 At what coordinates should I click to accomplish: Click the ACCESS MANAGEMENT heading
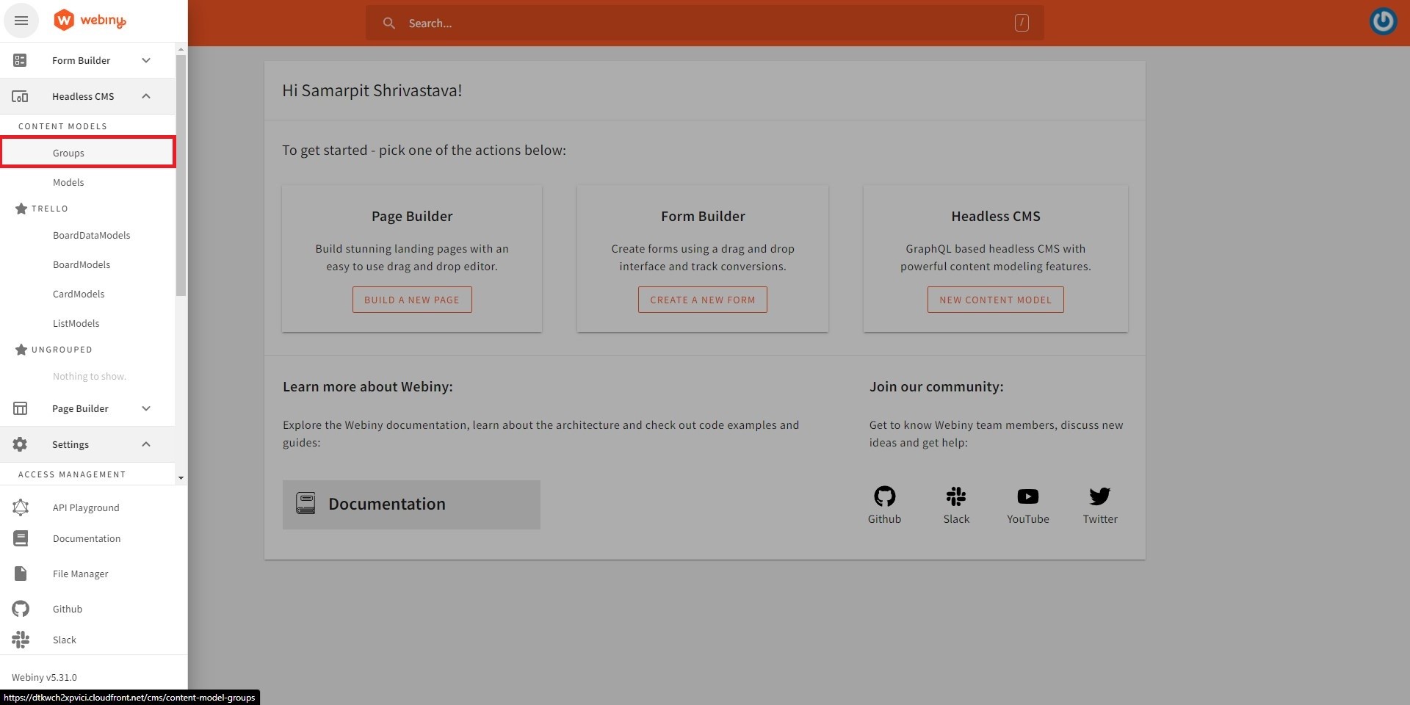pos(72,474)
